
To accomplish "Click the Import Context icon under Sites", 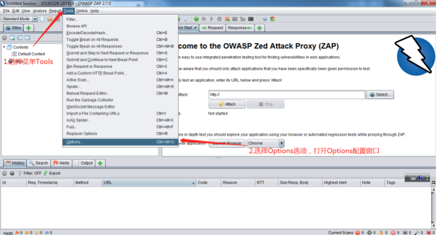I will tap(20, 38).
